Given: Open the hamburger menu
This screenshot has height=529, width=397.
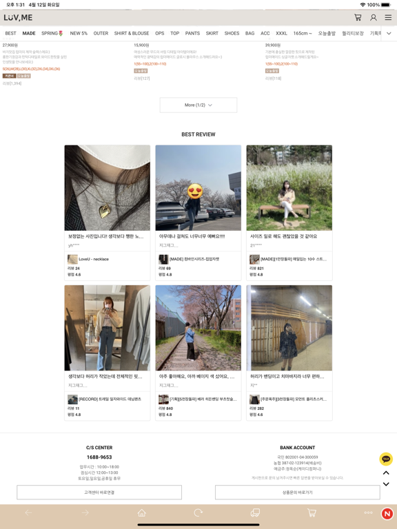Looking at the screenshot, I should (x=388, y=17).
